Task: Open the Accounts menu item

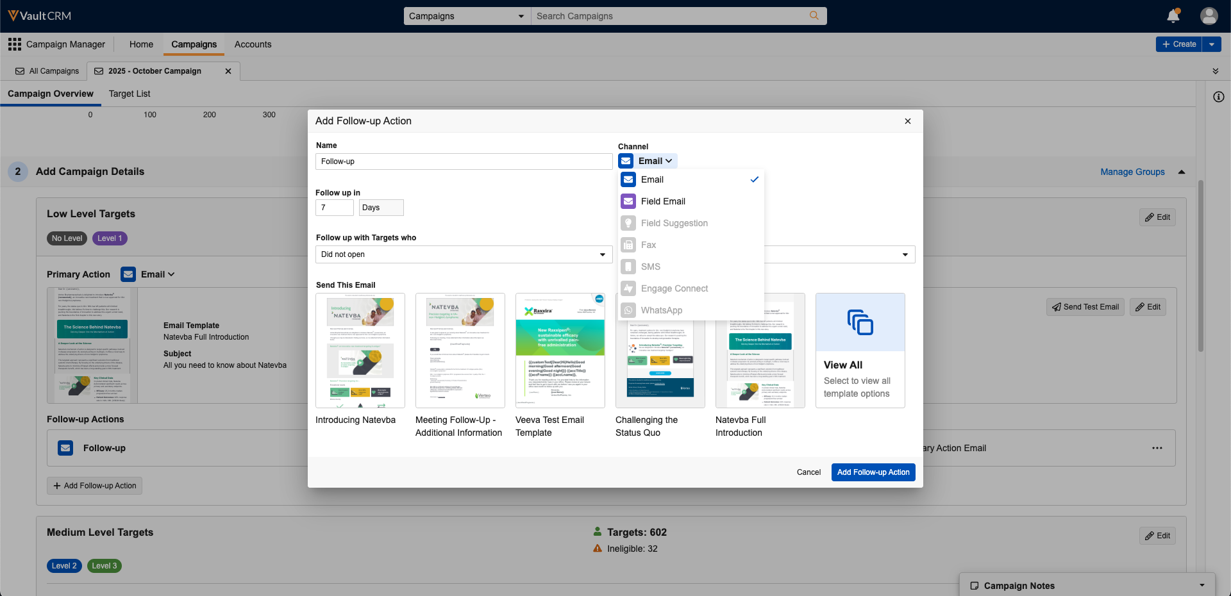Action: click(253, 44)
